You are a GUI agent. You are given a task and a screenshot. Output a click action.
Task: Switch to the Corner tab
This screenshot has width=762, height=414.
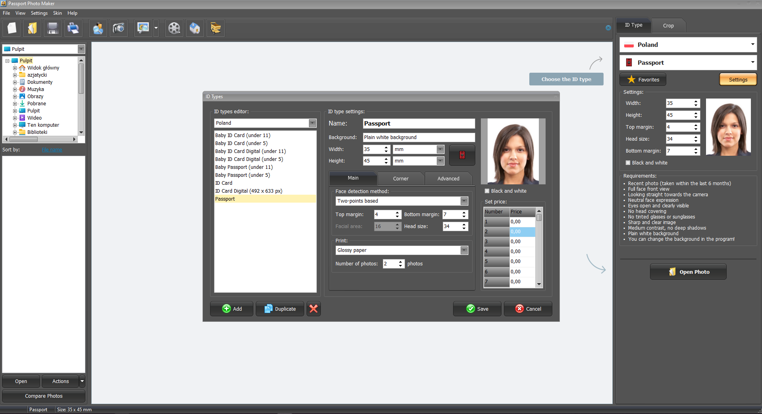coord(401,179)
